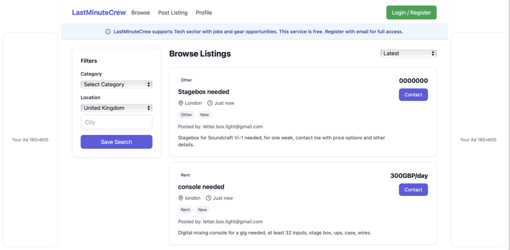This screenshot has width=510, height=250.
Task: Contact the Stagebox needed poster
Action: (413, 95)
